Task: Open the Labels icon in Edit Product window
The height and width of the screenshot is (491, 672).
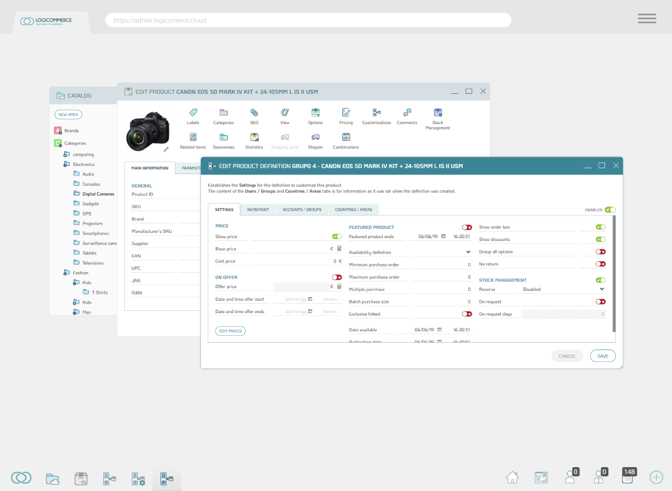Action: click(194, 113)
